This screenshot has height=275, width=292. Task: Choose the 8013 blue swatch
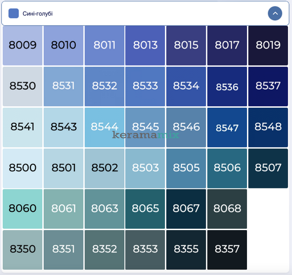coord(145,45)
